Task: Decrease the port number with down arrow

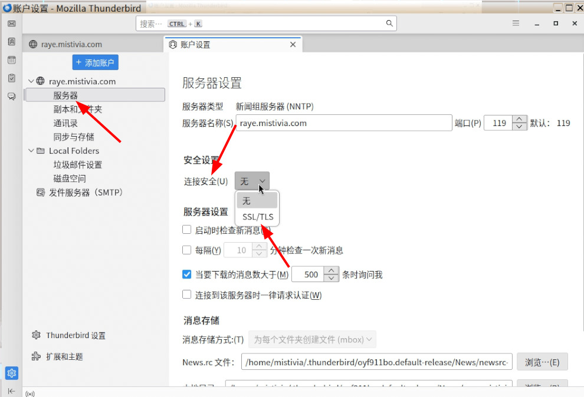Action: tap(520, 127)
